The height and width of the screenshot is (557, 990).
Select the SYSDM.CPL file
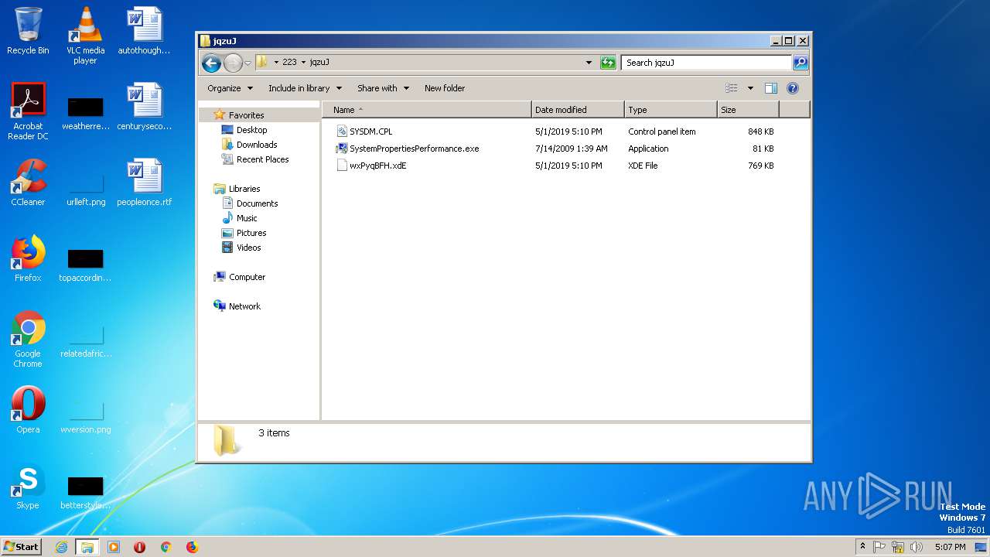[370, 132]
